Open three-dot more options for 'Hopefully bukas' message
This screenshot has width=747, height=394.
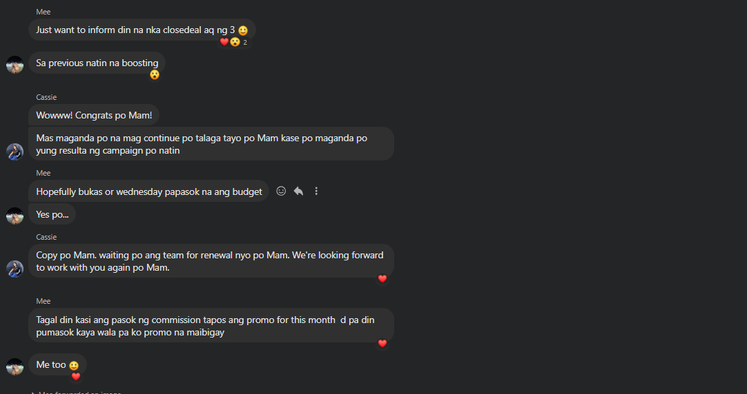316,191
